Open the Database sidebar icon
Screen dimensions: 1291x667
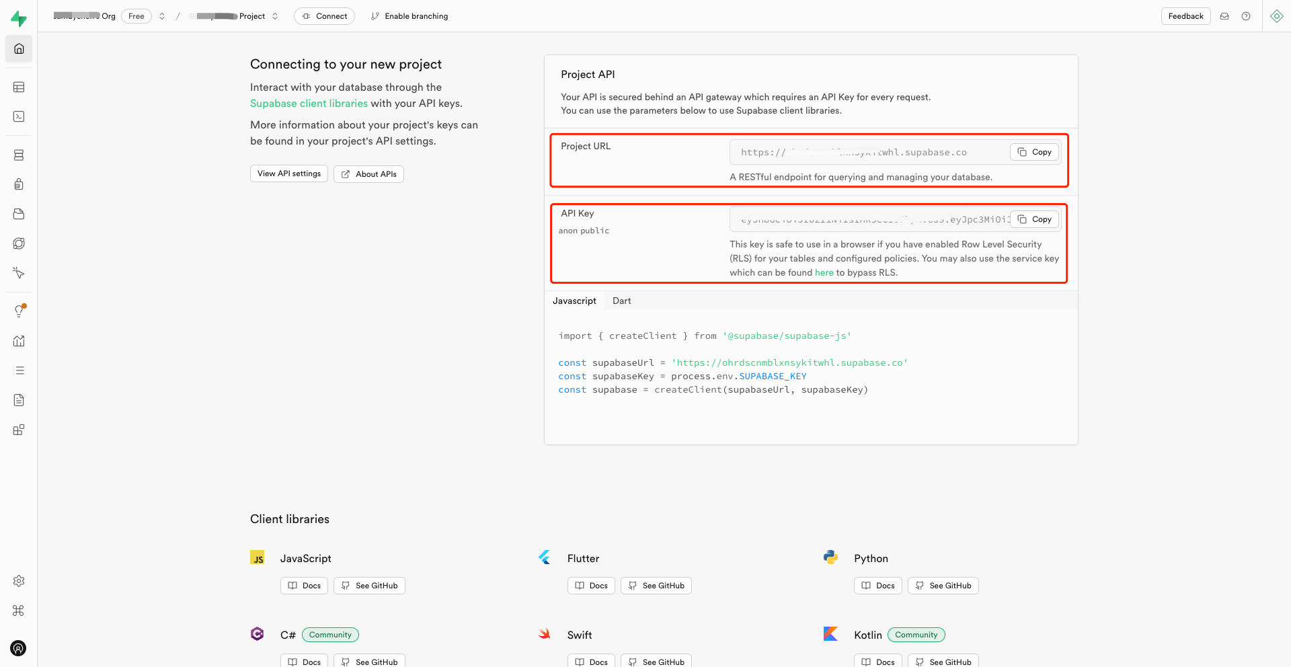[x=19, y=155]
